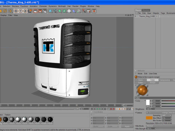The width and height of the screenshot is (175, 131).
Task: Render the active view with clapperboard icon
Action: [35, 11]
